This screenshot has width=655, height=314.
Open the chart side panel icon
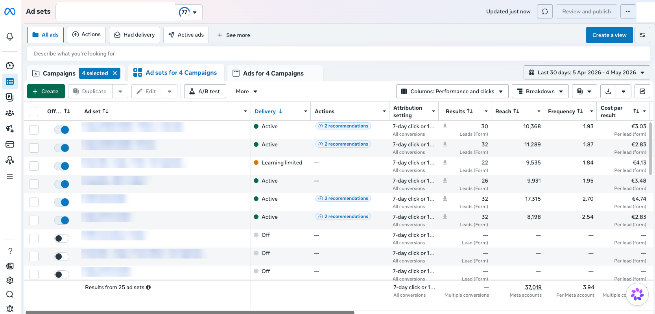tap(642, 91)
